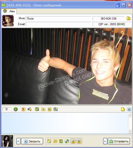Click the yellow user info icon
This screenshot has width=133, height=148.
(x=128, y=18)
